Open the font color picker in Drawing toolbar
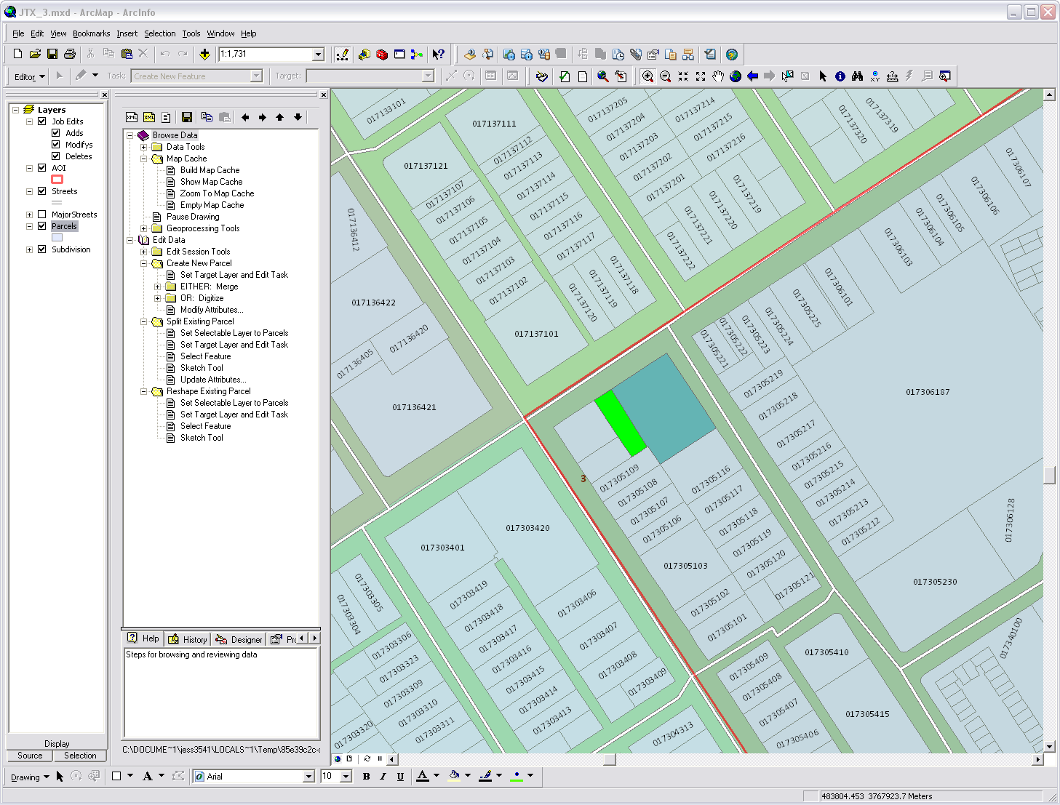Viewport: 1060px width, 805px height. [x=435, y=776]
